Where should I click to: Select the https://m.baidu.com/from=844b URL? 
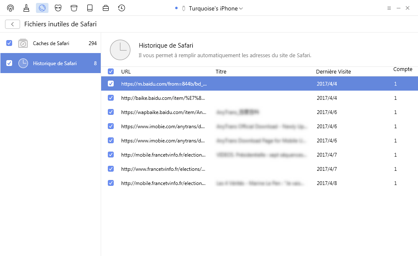pyautogui.click(x=164, y=84)
